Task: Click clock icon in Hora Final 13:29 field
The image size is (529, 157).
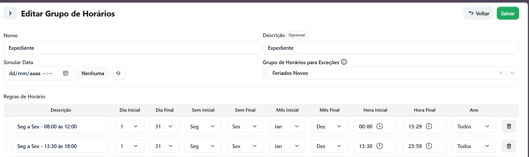Action: pyautogui.click(x=429, y=126)
